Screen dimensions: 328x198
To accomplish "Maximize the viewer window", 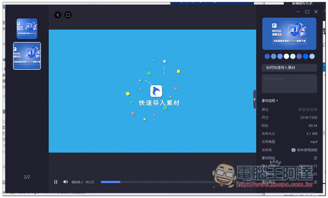I will point(307,12).
